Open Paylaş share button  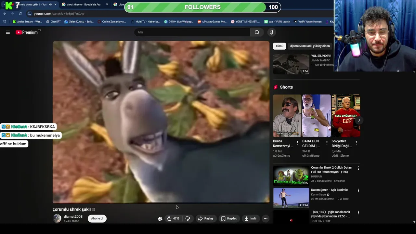pyautogui.click(x=206, y=218)
